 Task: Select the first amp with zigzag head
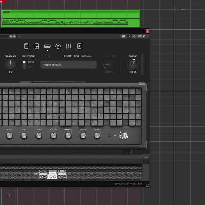(43, 174)
